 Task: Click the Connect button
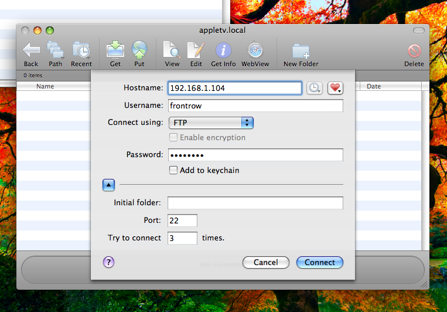(319, 262)
